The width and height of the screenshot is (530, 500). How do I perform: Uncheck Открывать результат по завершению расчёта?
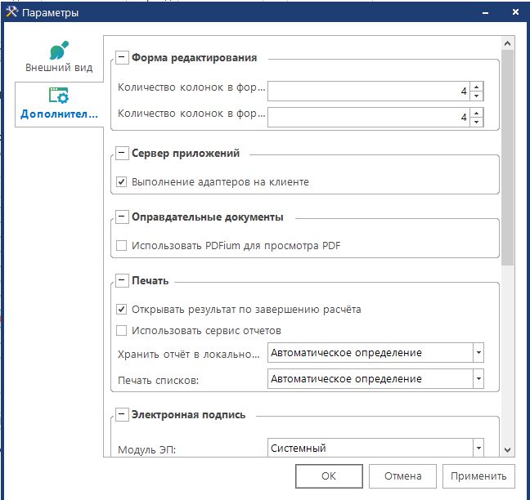(x=122, y=310)
